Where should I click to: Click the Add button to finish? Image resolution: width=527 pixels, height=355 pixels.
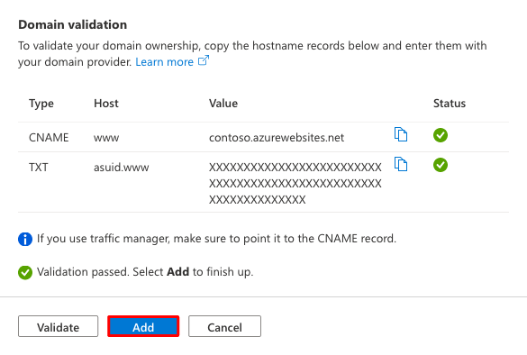(143, 326)
